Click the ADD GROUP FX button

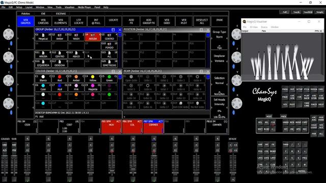149,21
